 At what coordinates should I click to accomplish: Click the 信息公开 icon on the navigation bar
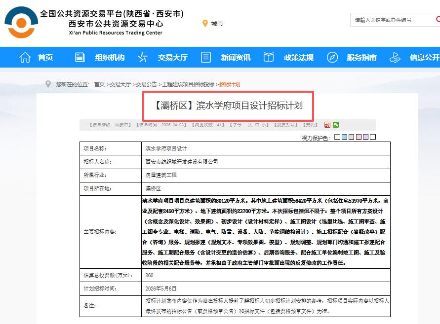click(x=395, y=57)
